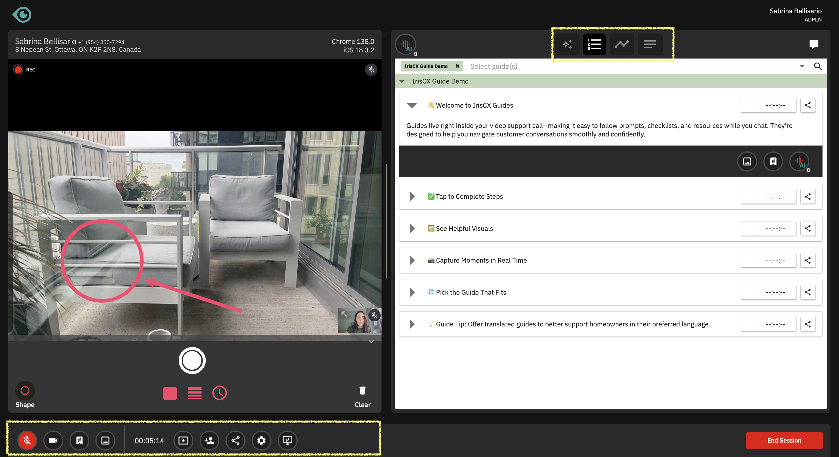Viewport: 839px width, 457px height.
Task: Unmute microphone in bottom toolbar
Action: pos(27,441)
